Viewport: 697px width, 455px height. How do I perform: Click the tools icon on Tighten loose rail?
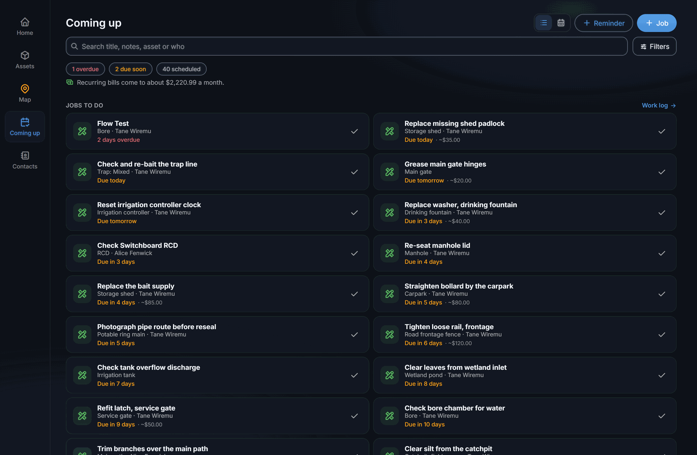point(390,335)
